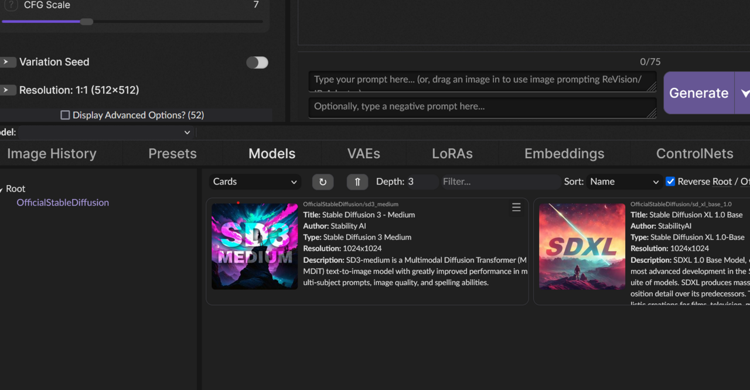
Task: Expand the Variation Seed group
Action: click(x=8, y=62)
